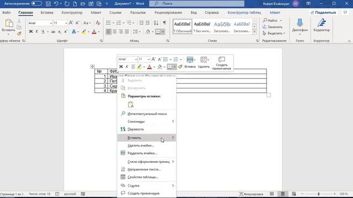353x198 pixels.
Task: Choose Свойства таблицы in context menu
Action: [147, 177]
